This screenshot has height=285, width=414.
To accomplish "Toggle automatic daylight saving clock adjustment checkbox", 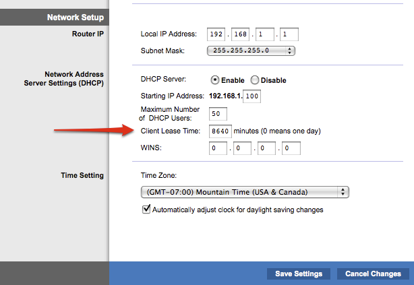I will tap(146, 210).
